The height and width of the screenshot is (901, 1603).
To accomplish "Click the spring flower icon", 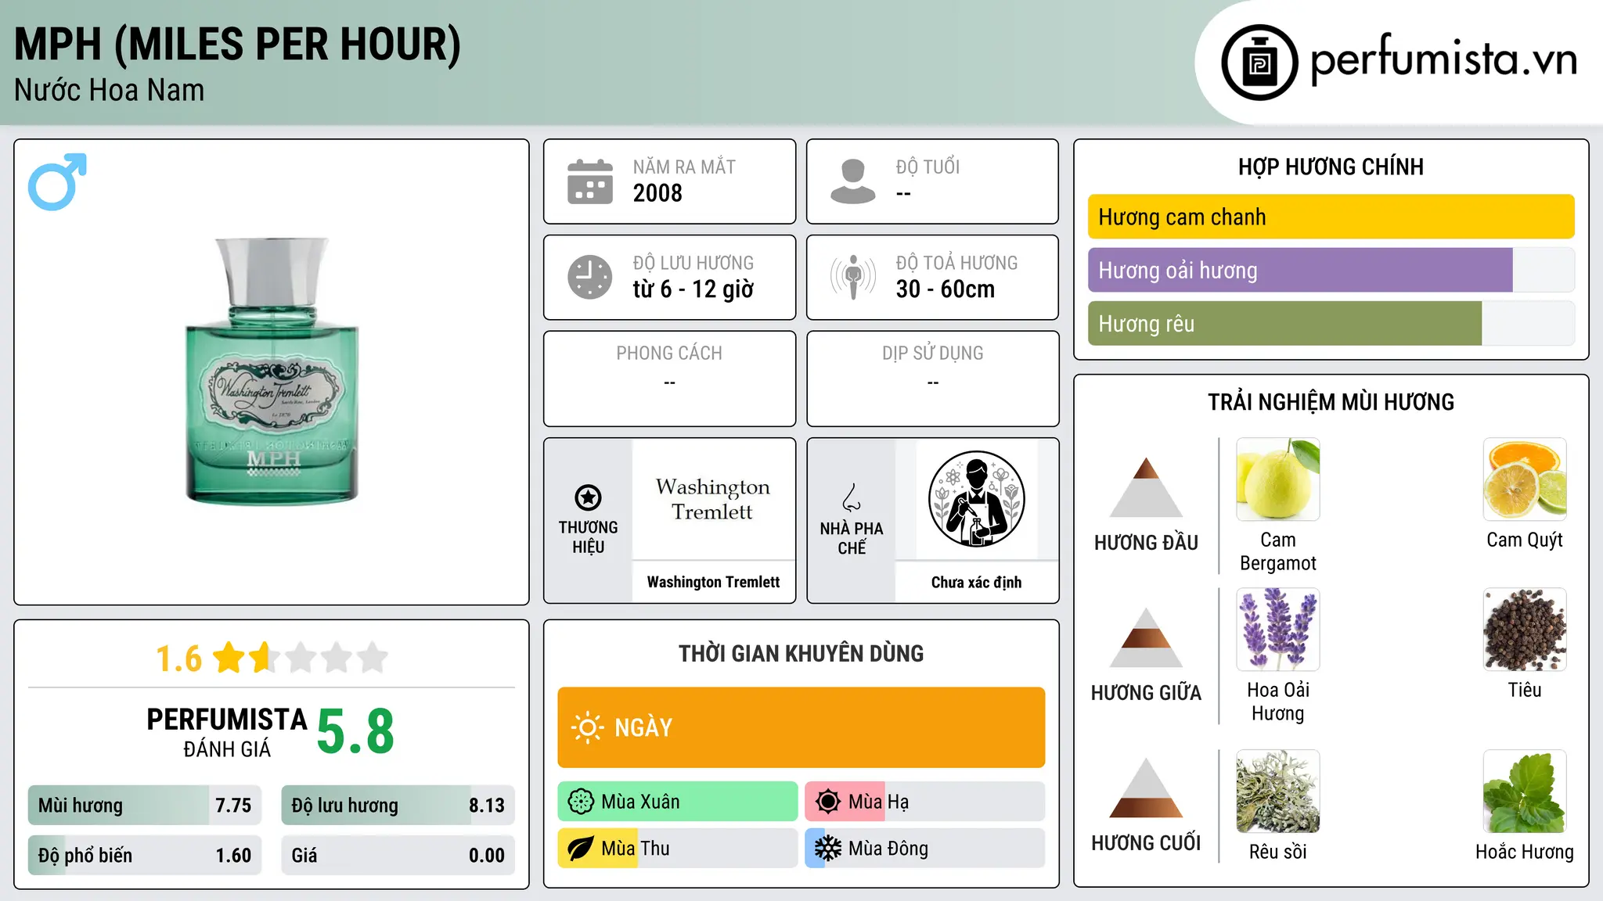I will (x=581, y=802).
